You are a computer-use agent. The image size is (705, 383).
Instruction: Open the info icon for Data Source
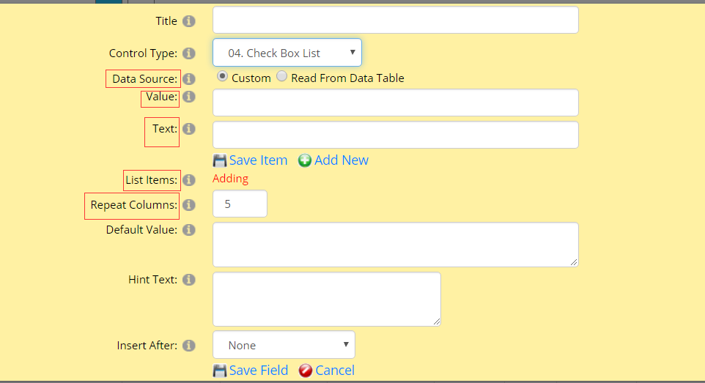[189, 78]
